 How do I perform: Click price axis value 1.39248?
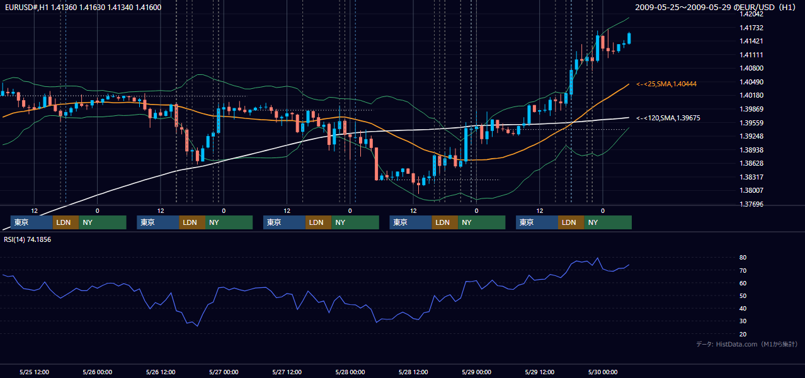click(x=751, y=136)
